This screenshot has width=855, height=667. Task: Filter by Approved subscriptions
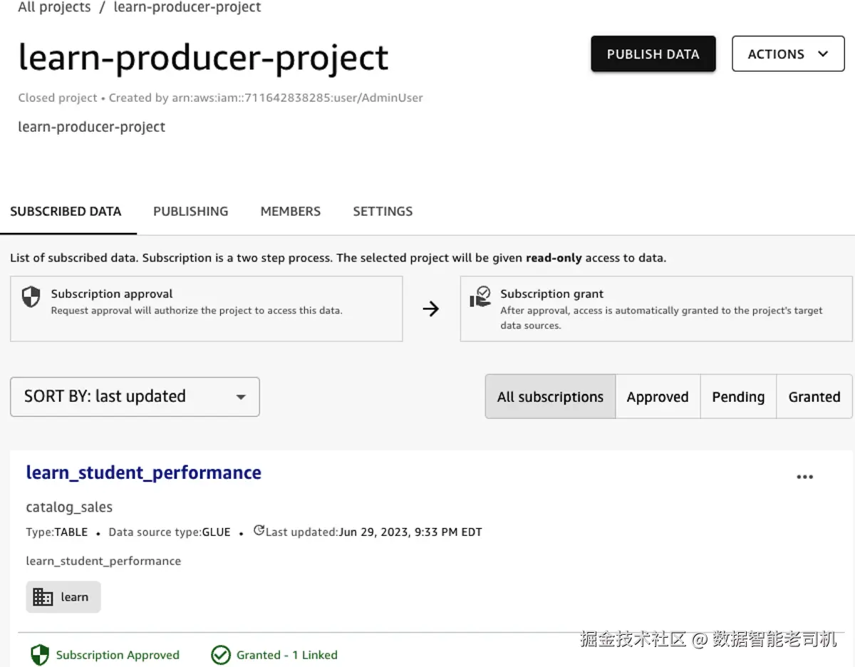tap(657, 397)
